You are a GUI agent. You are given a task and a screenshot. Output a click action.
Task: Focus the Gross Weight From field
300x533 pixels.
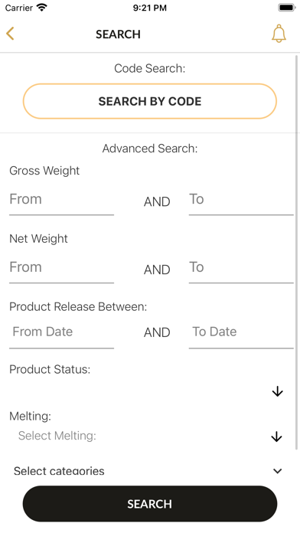[x=61, y=201]
